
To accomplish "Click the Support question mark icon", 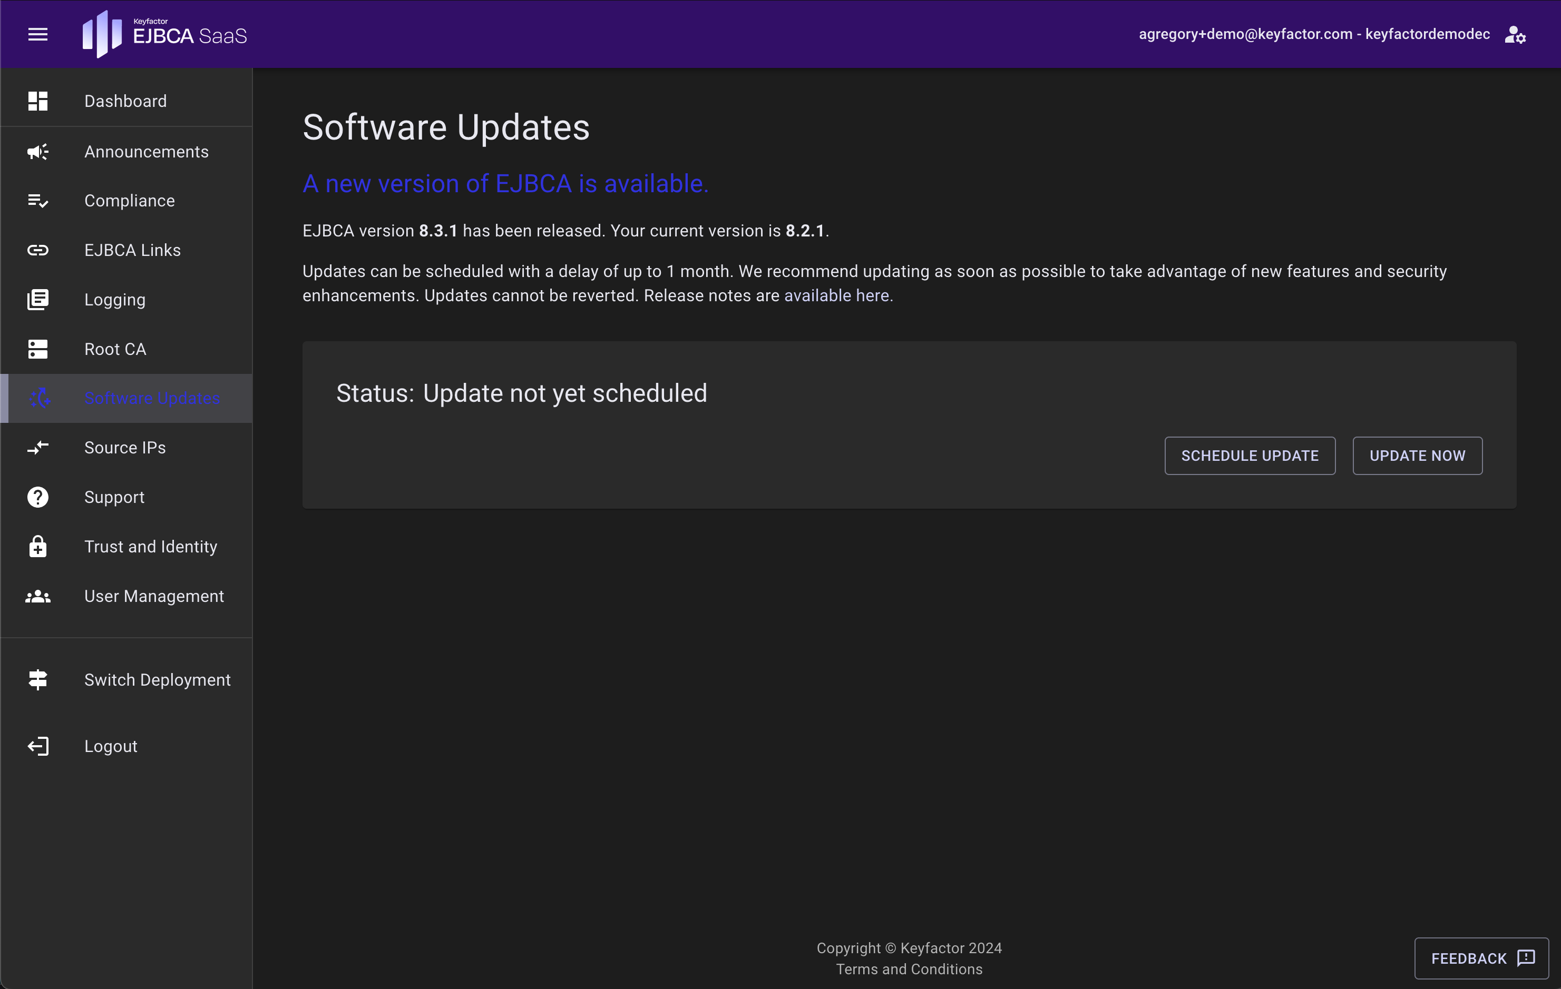I will tap(37, 498).
